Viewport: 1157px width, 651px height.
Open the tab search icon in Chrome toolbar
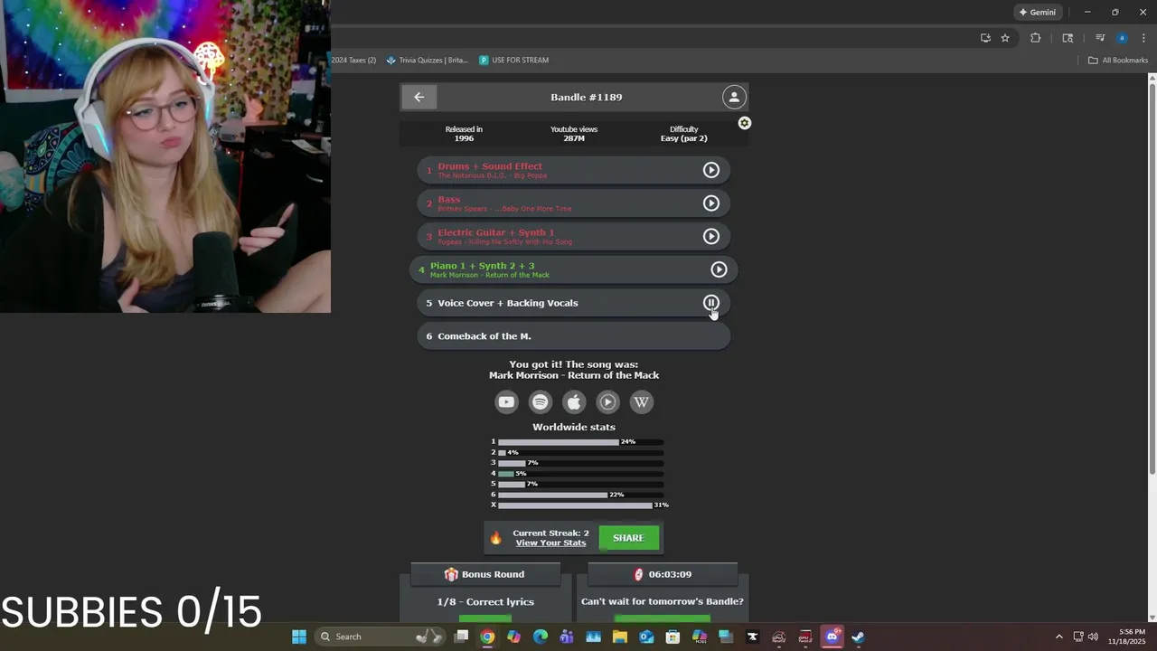point(1068,38)
